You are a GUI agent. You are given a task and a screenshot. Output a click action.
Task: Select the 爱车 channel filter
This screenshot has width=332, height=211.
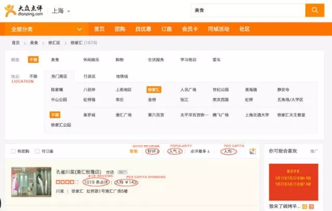point(216,60)
